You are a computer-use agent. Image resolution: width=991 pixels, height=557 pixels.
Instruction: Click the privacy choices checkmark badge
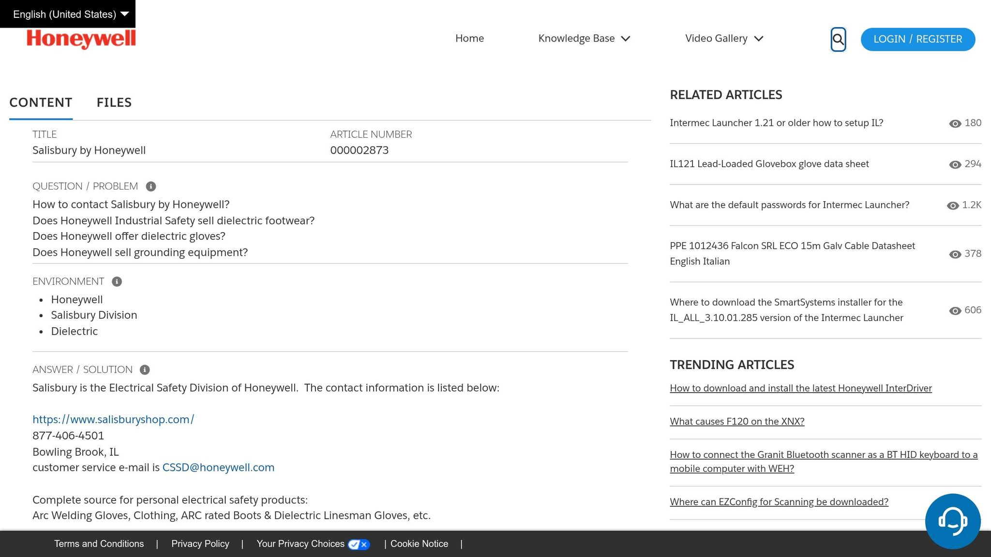coord(359,544)
